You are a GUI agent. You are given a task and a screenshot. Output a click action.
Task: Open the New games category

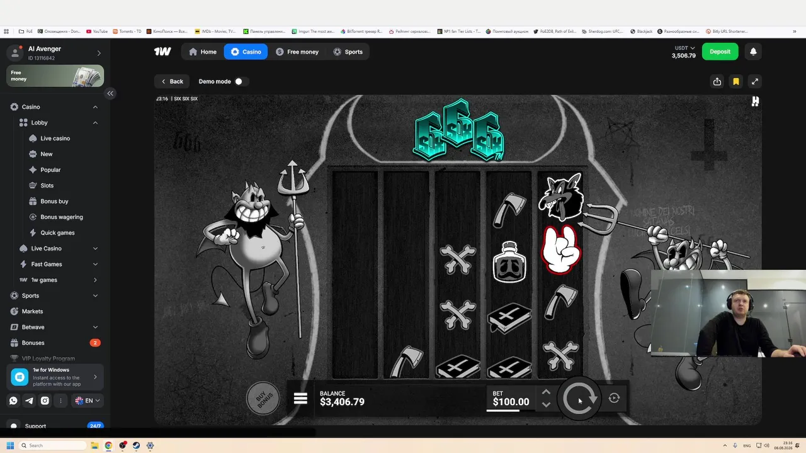pyautogui.click(x=47, y=154)
